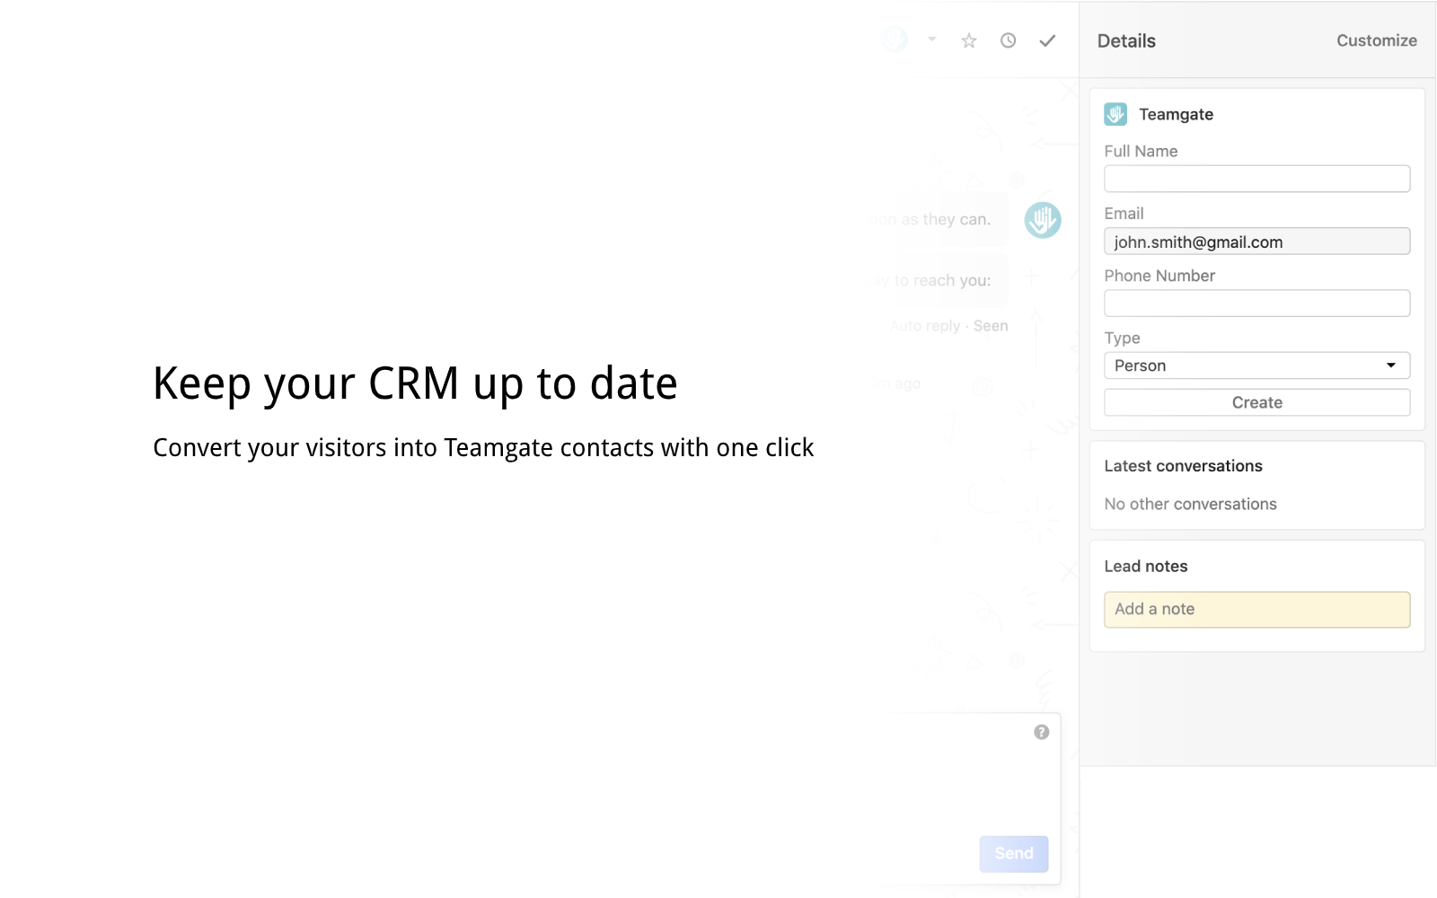Open the Type dropdown showing Person
1437x898 pixels.
(1256, 365)
